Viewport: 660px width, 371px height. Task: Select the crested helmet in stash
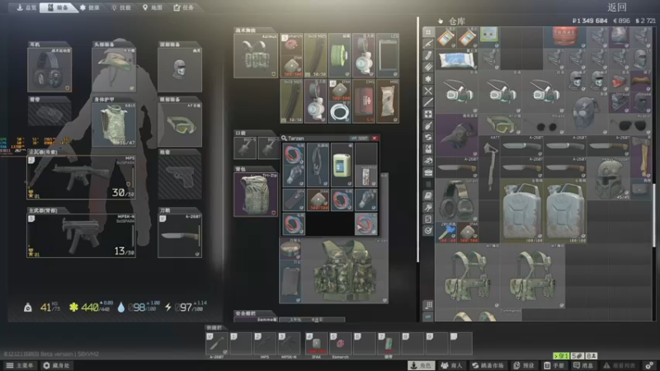[x=609, y=178]
